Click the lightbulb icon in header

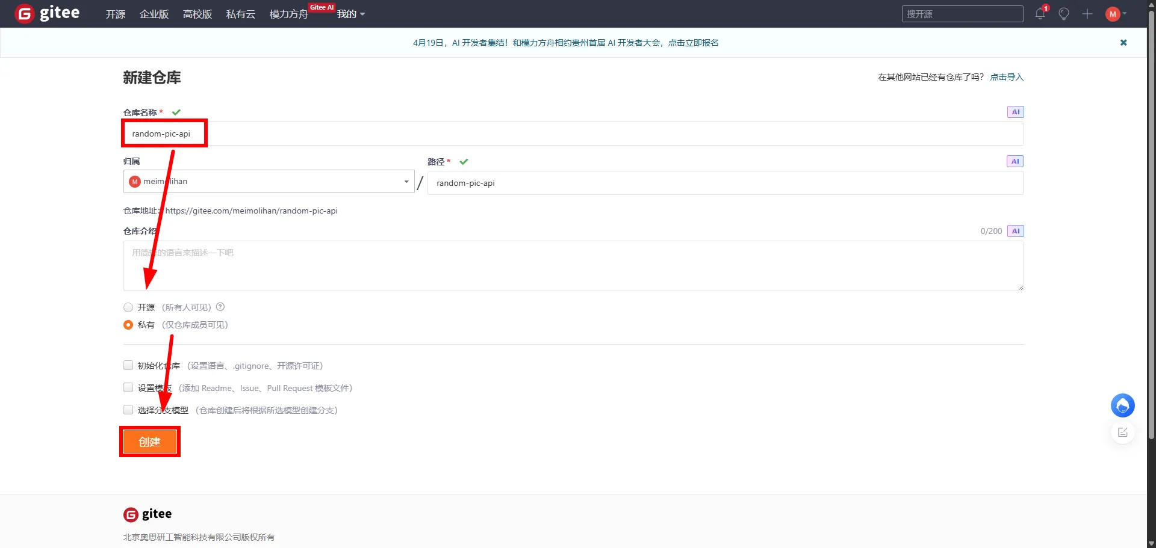[x=1064, y=14]
